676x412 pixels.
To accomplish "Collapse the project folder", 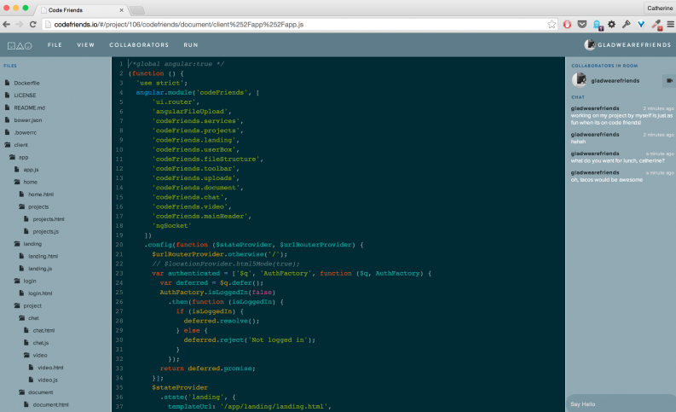I will (32, 306).
